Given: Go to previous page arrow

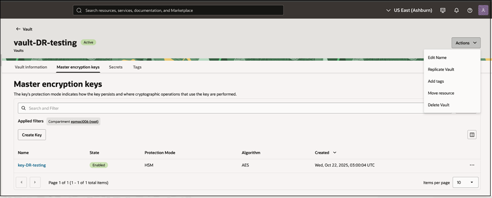Looking at the screenshot, I should pos(21,182).
